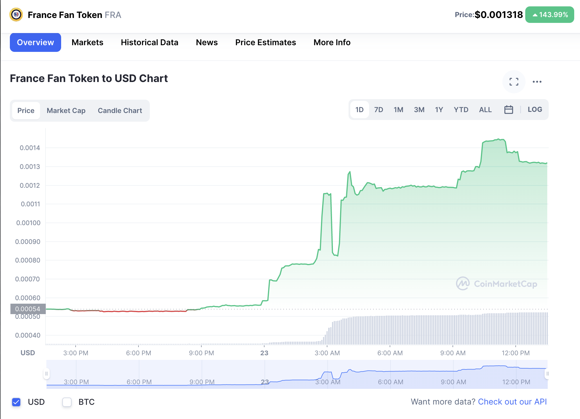Select the ALL time range
580x419 pixels.
tap(485, 110)
